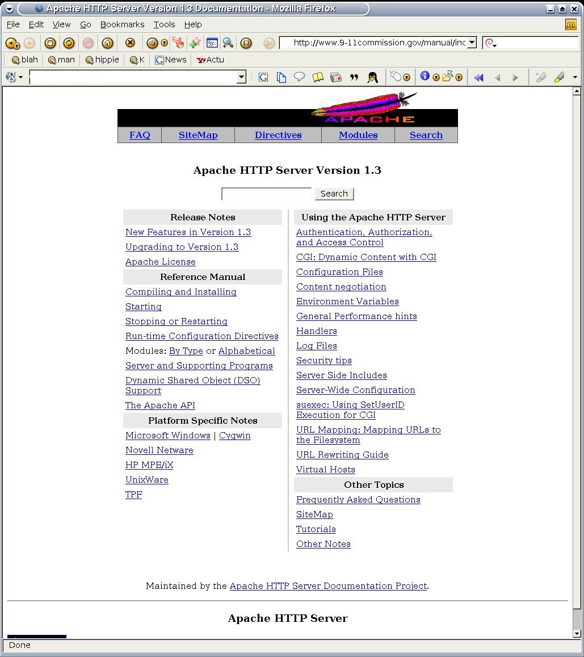Click the Google toolbar search field

pos(133,77)
